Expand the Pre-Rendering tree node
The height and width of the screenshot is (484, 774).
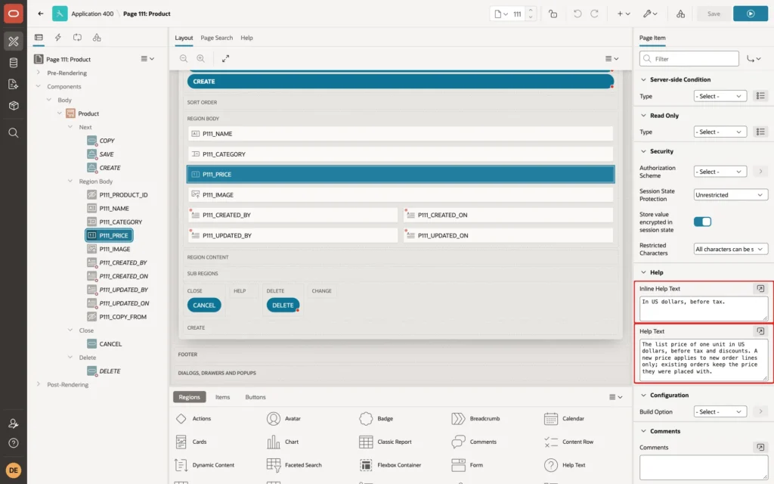38,73
